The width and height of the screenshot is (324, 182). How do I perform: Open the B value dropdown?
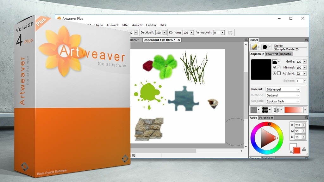click(303, 137)
